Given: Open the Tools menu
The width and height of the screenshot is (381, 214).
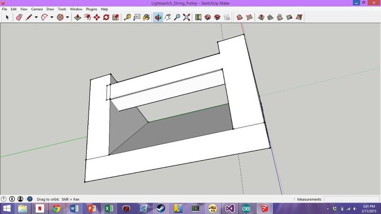Looking at the screenshot, I should point(62,9).
